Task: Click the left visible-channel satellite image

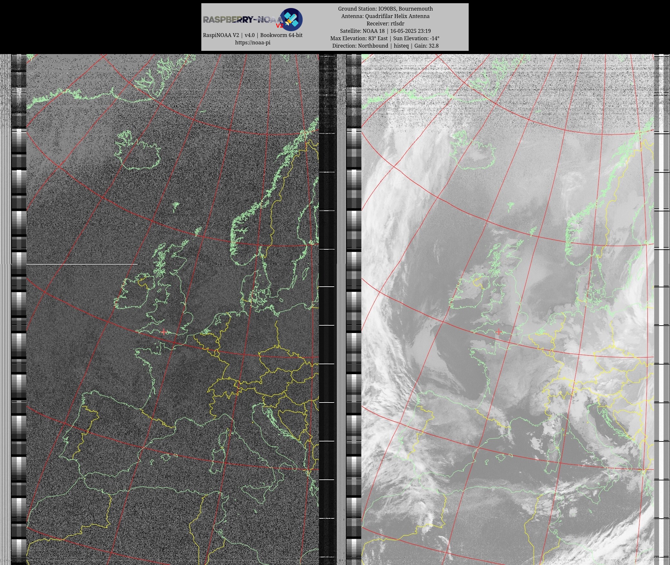Action: coord(172,310)
